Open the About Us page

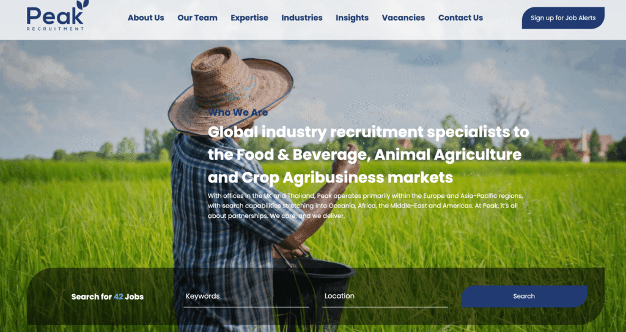[x=145, y=18]
